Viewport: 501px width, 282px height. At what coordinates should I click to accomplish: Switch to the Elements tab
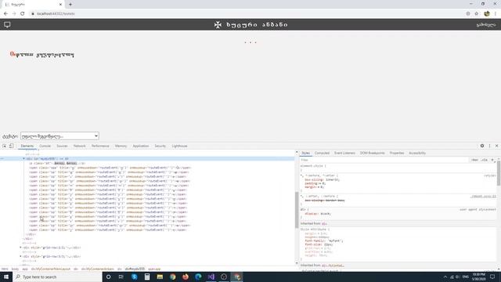[27, 146]
